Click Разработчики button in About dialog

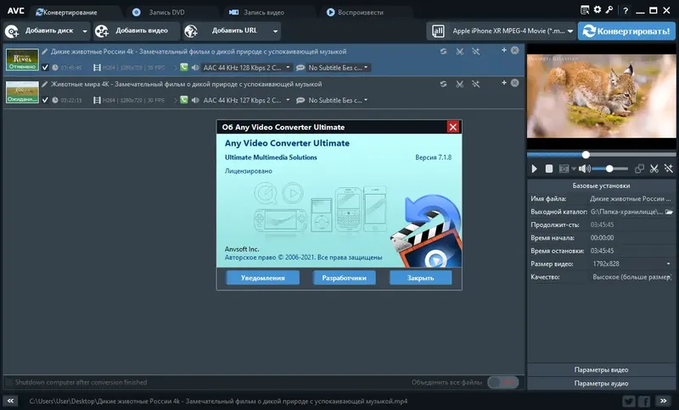(345, 278)
